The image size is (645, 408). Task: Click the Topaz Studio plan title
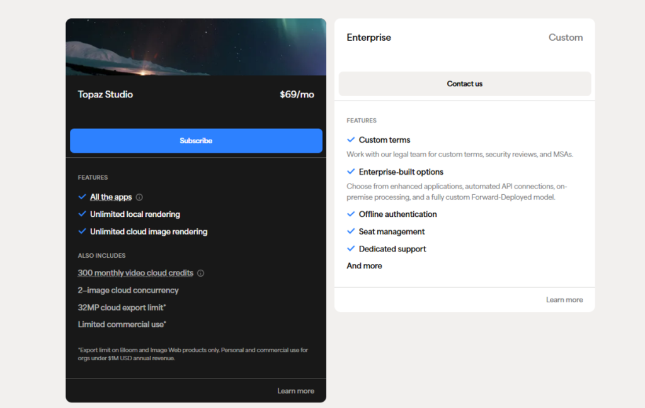[105, 94]
